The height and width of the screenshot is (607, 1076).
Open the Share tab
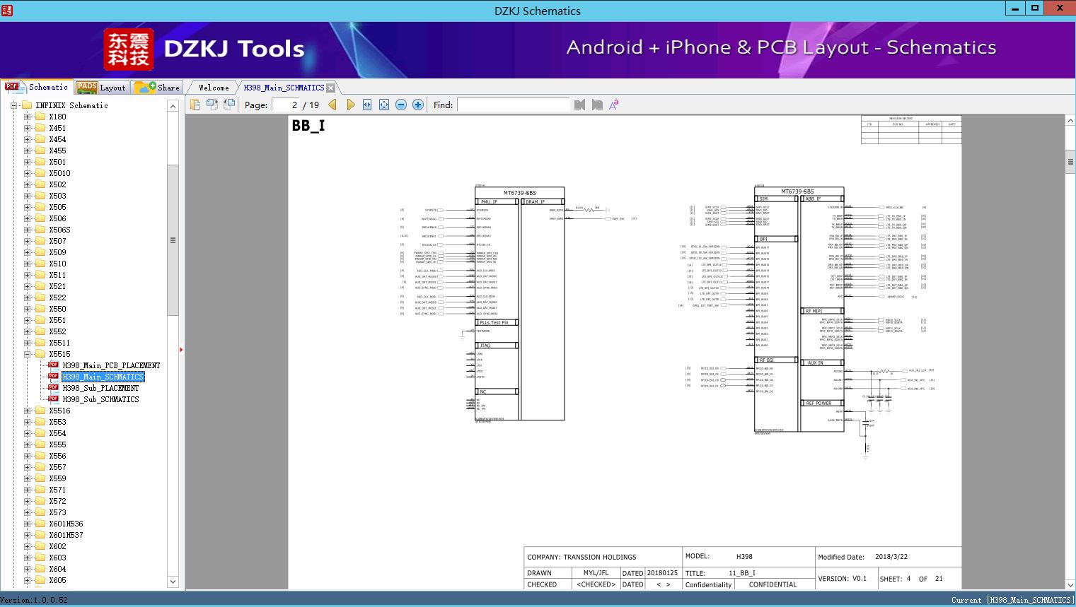(158, 88)
